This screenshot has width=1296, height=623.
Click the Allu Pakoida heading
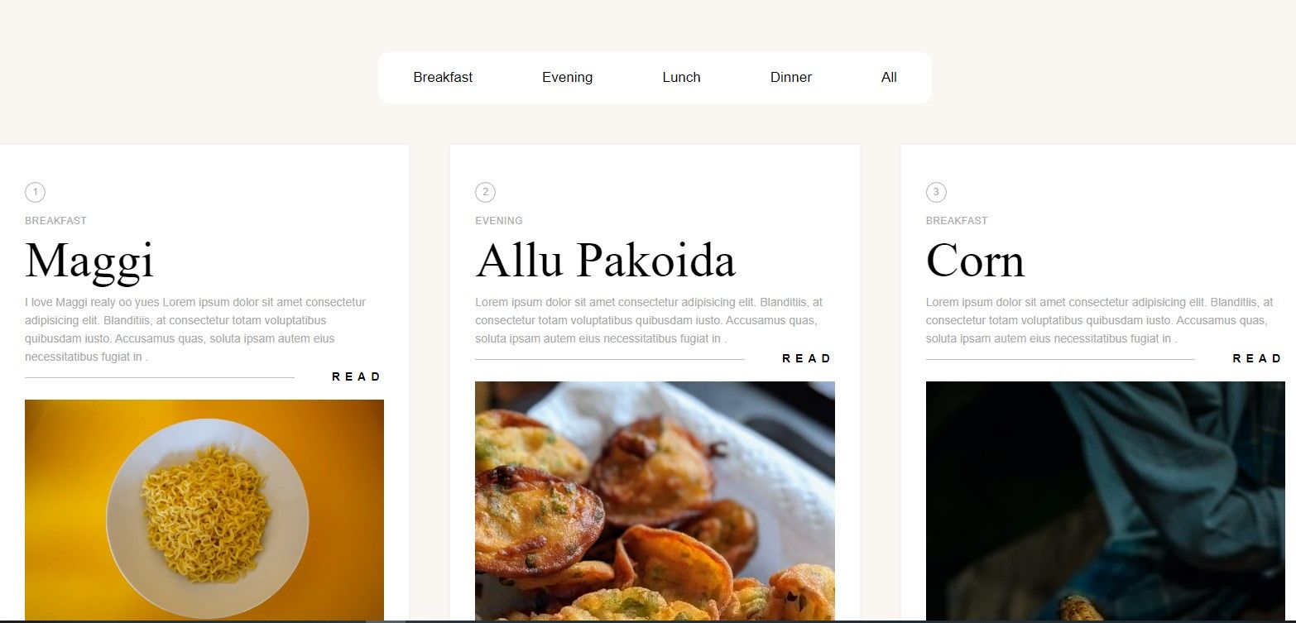pyautogui.click(x=605, y=260)
